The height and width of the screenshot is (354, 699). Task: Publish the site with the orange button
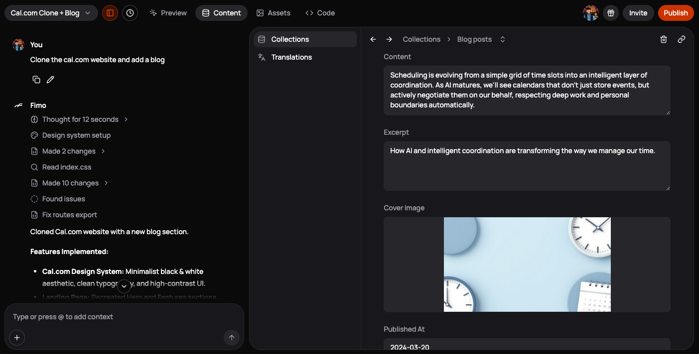click(676, 12)
